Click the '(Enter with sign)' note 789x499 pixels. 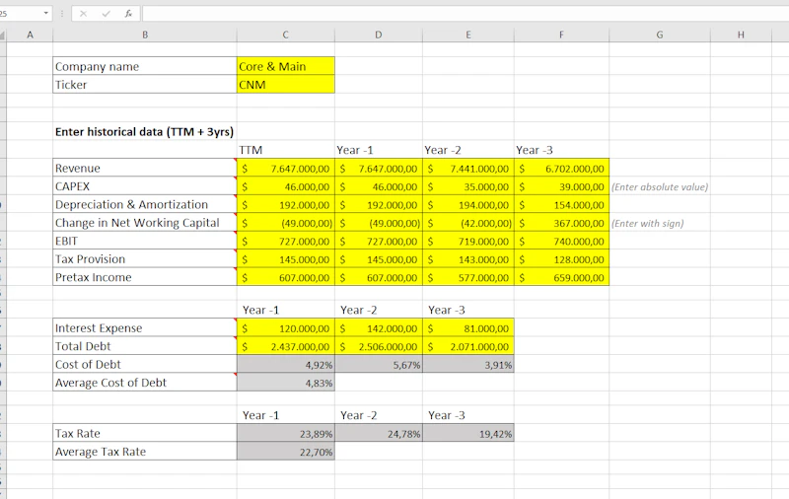648,223
